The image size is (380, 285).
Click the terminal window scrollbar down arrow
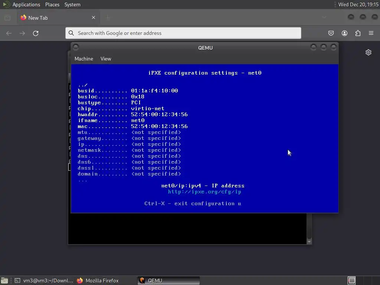(x=309, y=242)
